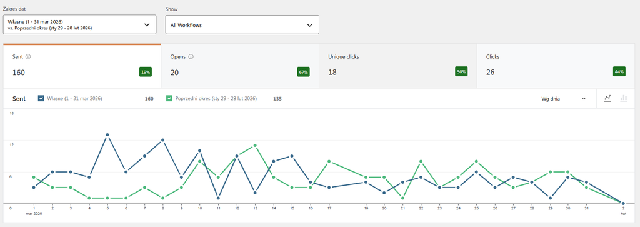This screenshot has width=640, height=227.
Task: Click the Show label above workflows dropdown
Action: 171,9
